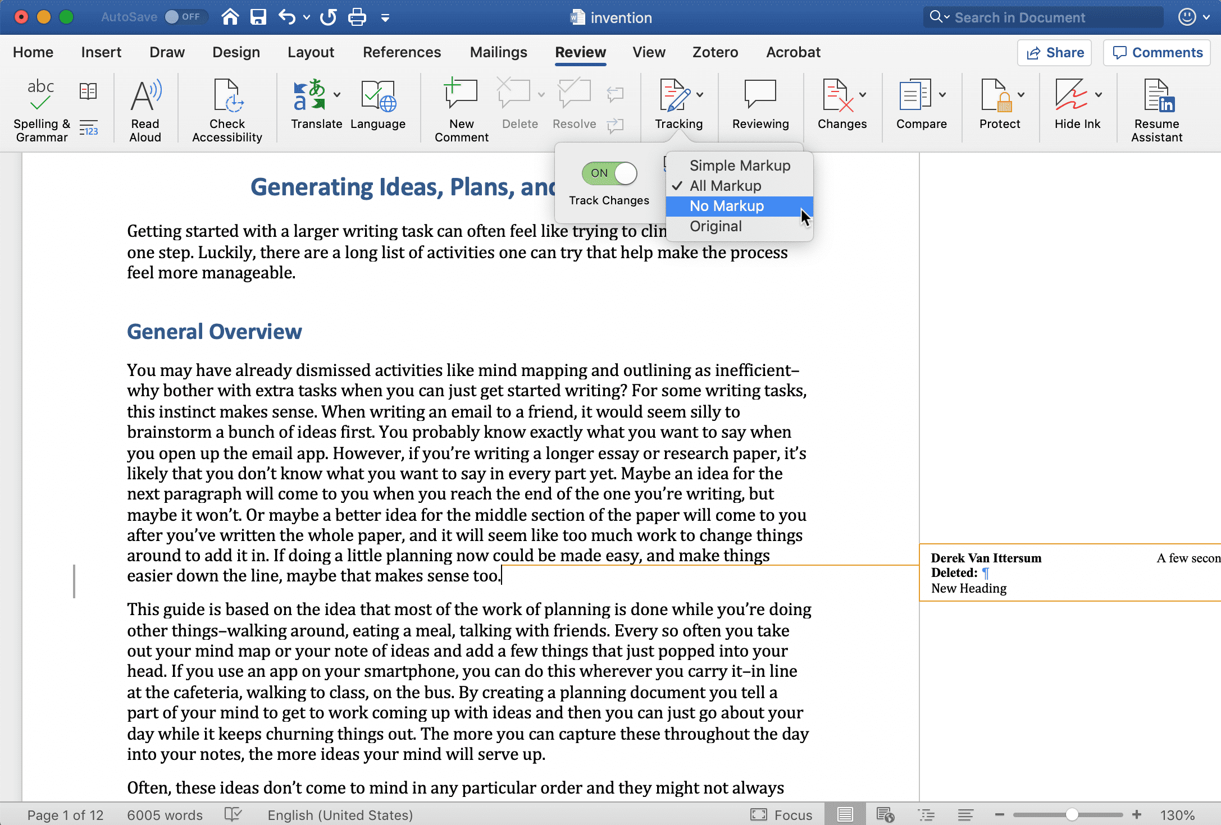
Task: Click the Derek Van Ittersum deletion balloon
Action: tap(1070, 572)
